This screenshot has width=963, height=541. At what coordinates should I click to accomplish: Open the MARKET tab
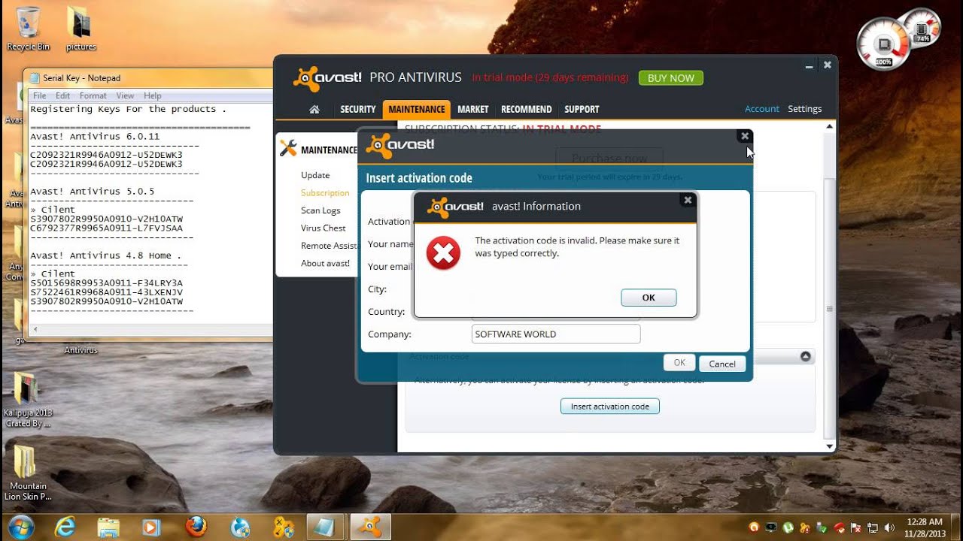[473, 109]
